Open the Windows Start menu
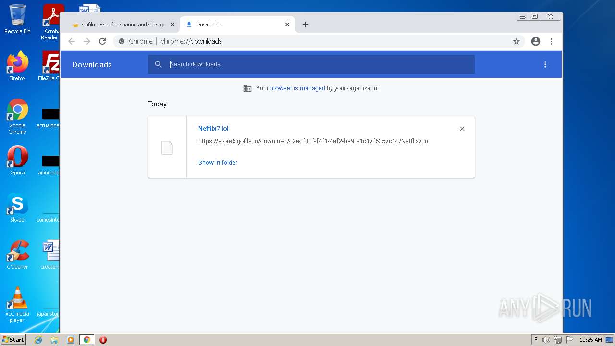Screen dimensions: 615x346 [x=13, y=340]
